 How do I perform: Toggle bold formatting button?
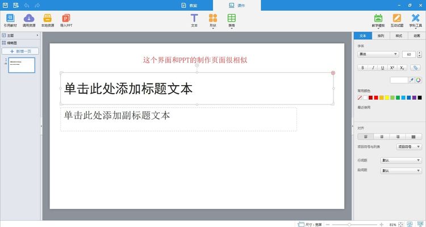pyautogui.click(x=363, y=68)
